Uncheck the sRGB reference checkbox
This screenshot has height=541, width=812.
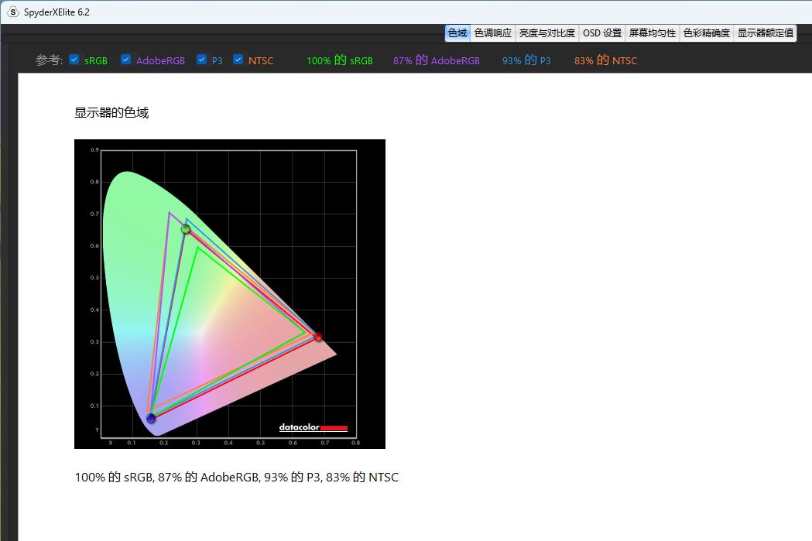(74, 60)
